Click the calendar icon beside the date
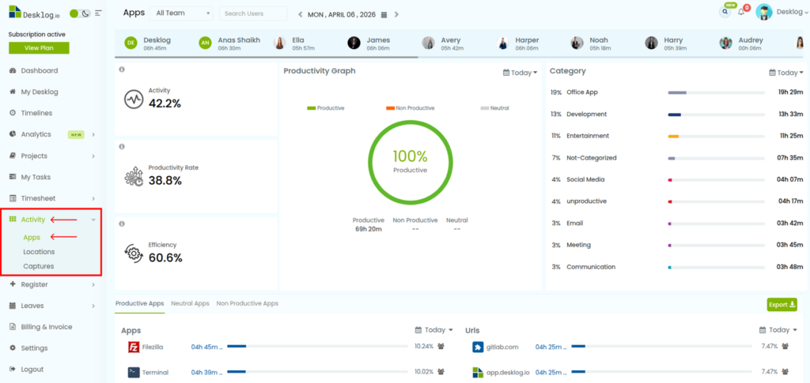The height and width of the screenshot is (383, 810). [384, 14]
